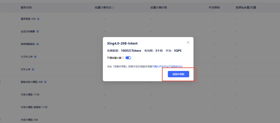Image resolution: width=280 pixels, height=123 pixels.
Task: Select the 对话大模型-115B service name
Action: pos(30,94)
